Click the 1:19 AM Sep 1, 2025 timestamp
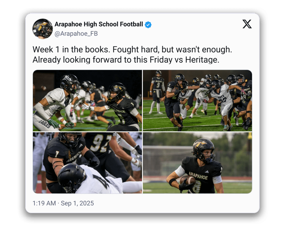 tap(63, 203)
